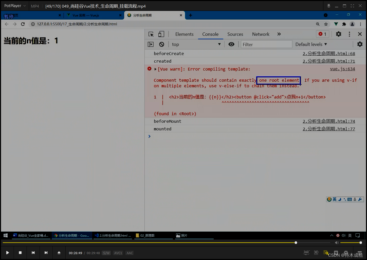The height and width of the screenshot is (260, 367).
Task: Close the DevTools panel
Action: tap(360, 34)
